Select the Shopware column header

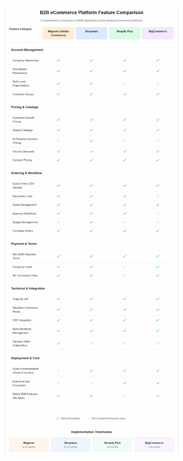point(91,33)
